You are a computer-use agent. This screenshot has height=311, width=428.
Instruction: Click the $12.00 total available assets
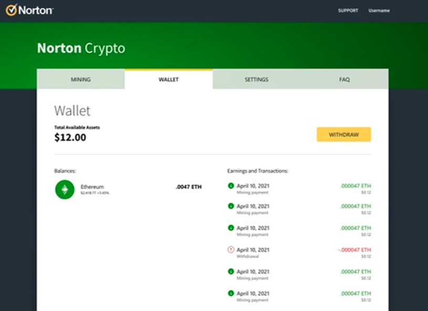[x=70, y=137]
